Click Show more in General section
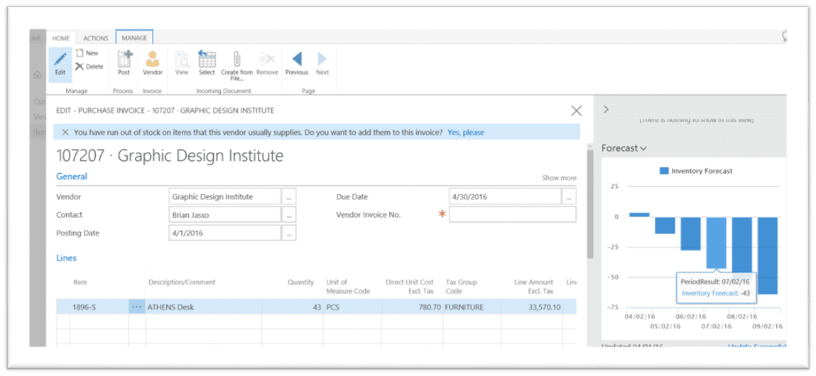 coord(559,178)
